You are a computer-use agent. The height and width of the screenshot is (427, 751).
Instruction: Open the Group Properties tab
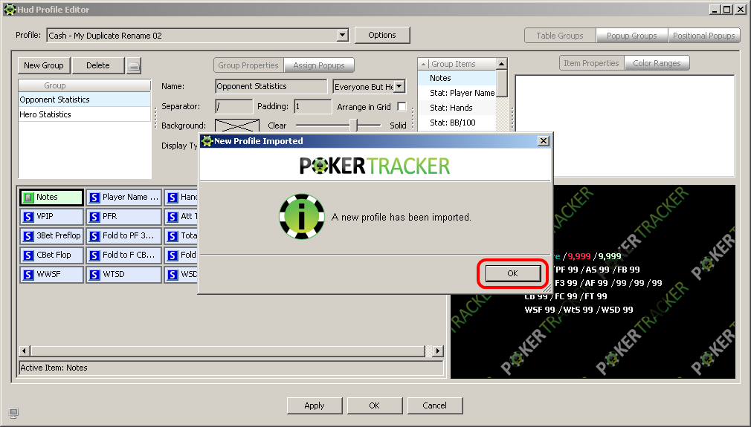point(248,65)
